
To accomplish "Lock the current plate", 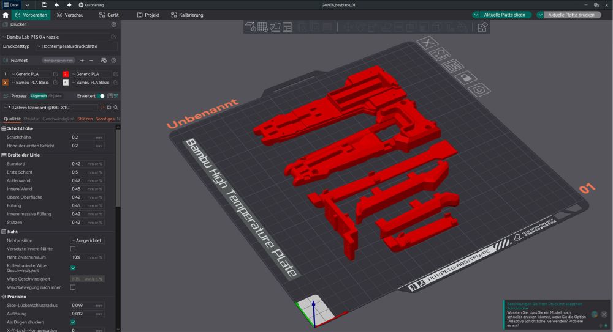I will click(x=466, y=78).
